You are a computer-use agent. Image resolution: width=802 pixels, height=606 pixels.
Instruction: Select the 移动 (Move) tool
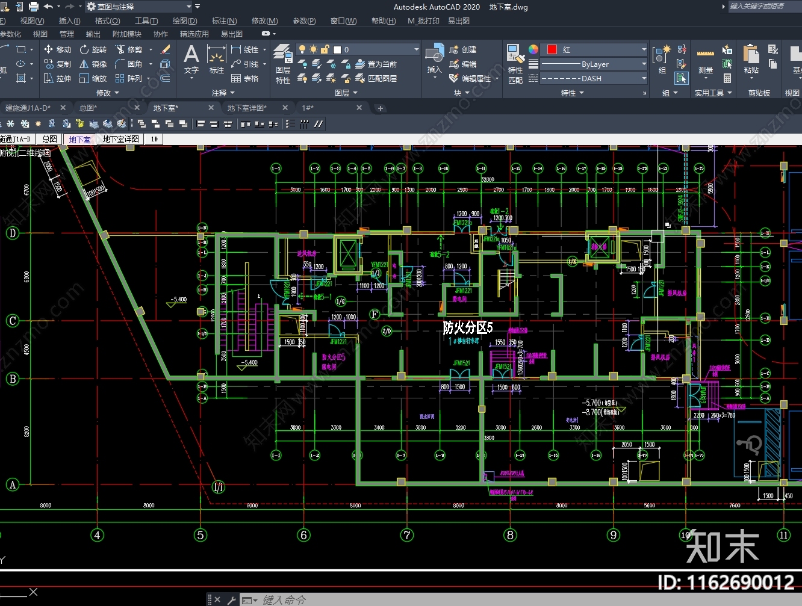click(57, 49)
